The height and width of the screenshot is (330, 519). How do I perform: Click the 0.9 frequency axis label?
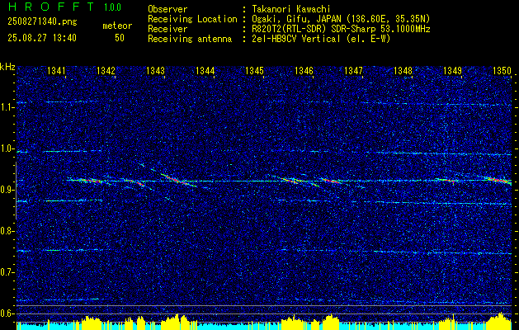7,190
